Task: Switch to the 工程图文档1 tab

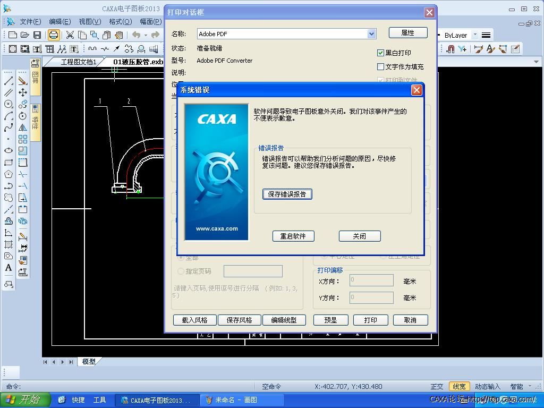Action: [x=78, y=62]
